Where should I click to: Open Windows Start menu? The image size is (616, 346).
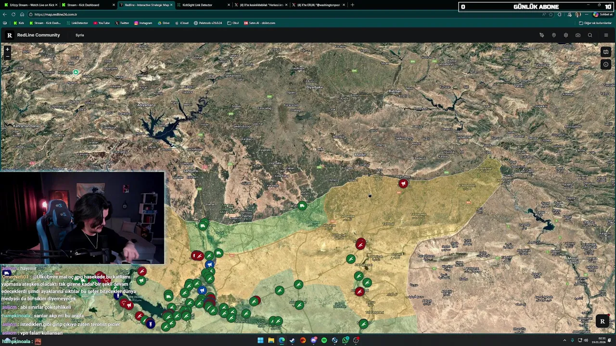coord(260,340)
